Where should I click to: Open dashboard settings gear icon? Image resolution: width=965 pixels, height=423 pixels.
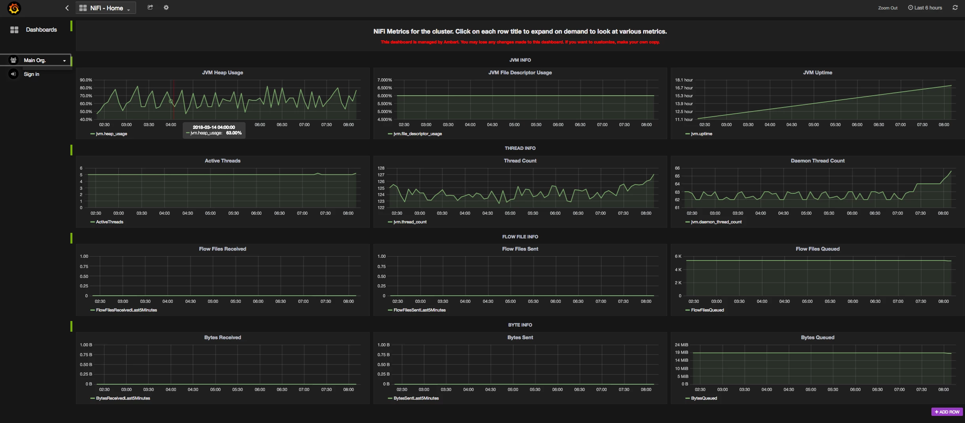[166, 8]
